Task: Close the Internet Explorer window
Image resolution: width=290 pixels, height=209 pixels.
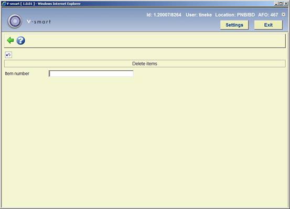Action: pos(286,4)
